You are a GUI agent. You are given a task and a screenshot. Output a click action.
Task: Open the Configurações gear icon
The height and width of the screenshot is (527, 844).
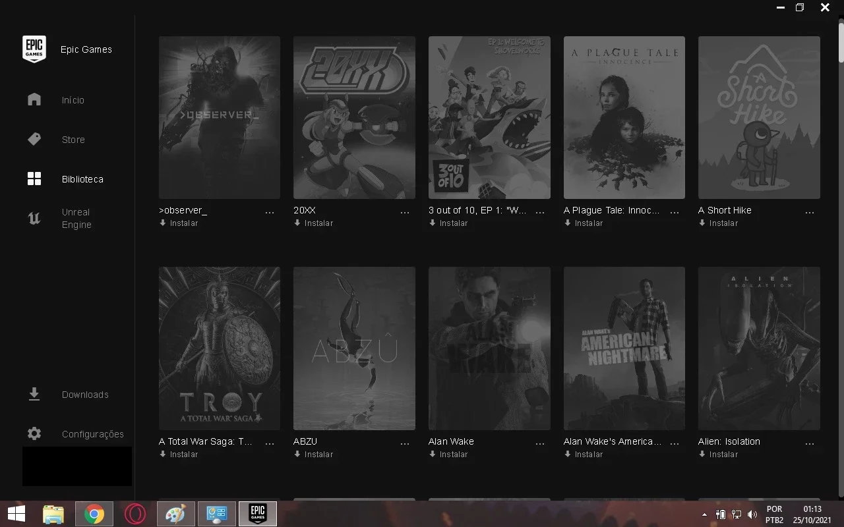[x=34, y=433]
